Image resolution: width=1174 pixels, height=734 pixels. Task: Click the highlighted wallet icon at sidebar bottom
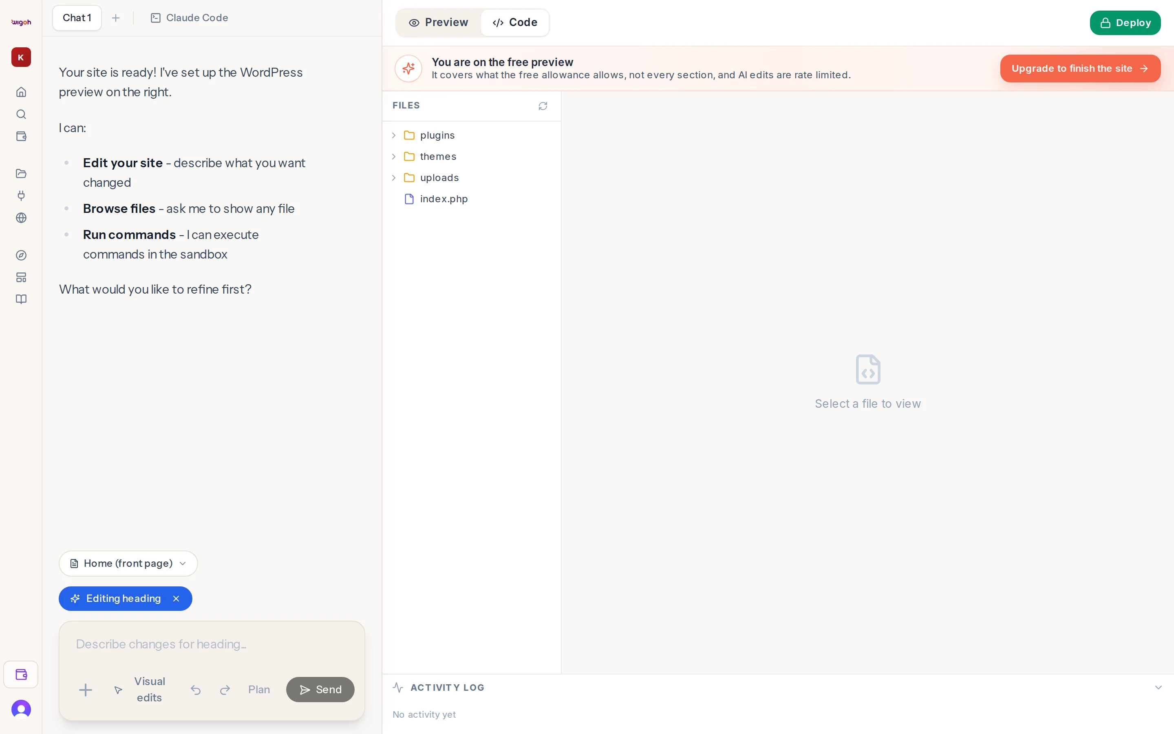(x=21, y=674)
